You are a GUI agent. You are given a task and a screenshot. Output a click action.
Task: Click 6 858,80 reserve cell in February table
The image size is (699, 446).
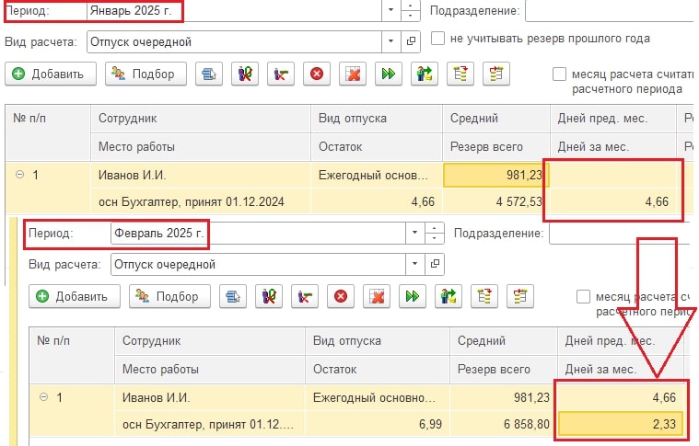tap(503, 424)
